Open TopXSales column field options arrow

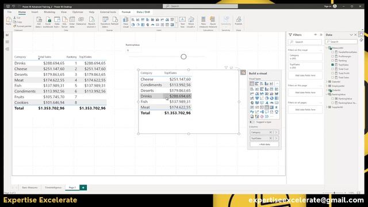pyautogui.click(x=276, y=139)
